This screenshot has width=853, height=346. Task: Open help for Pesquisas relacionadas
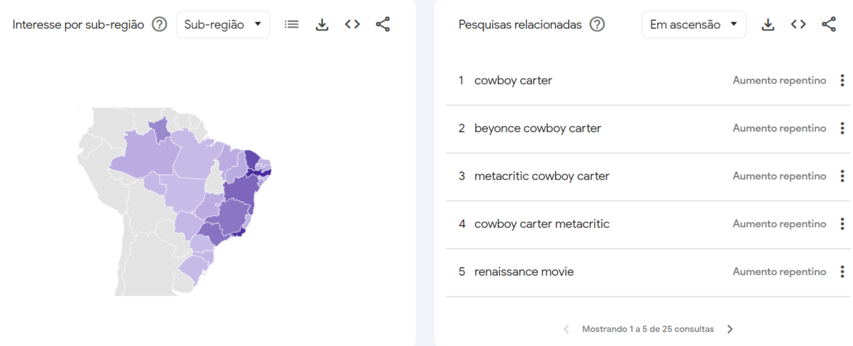[597, 25]
